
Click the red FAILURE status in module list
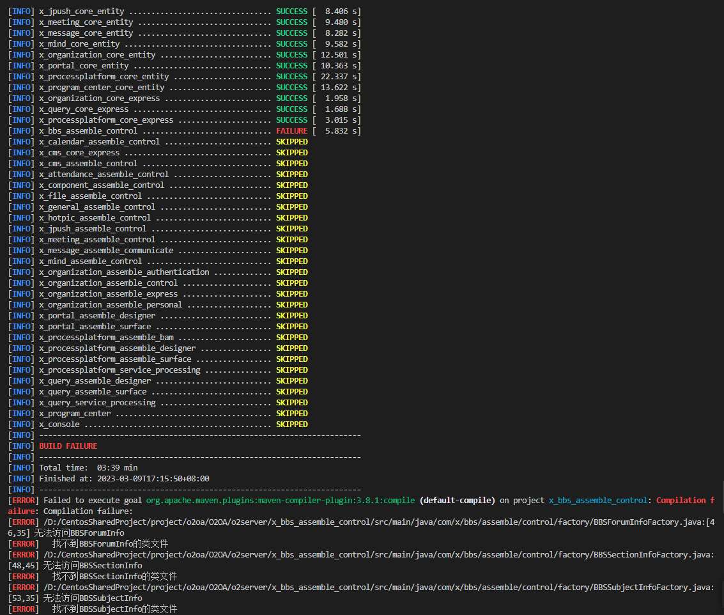tap(291, 131)
